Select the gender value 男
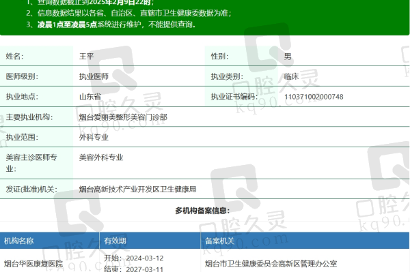Image resolution: width=410 pixels, height=272 pixels. point(288,56)
